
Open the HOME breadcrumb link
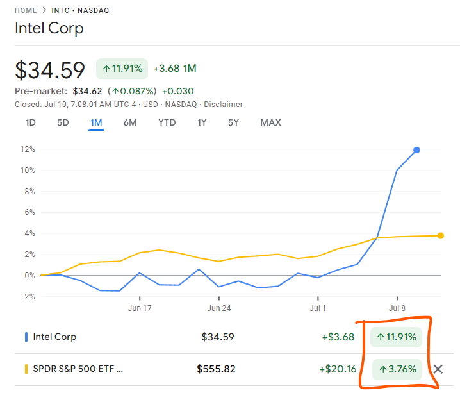(26, 10)
